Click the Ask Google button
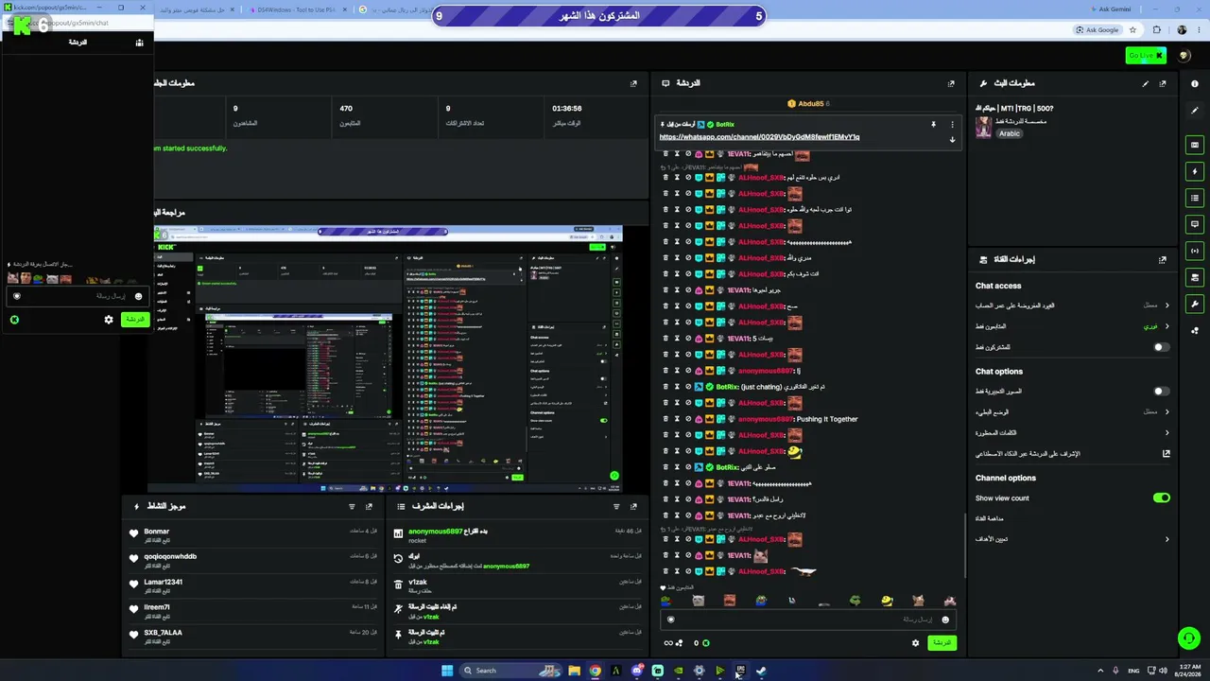 1098,29
